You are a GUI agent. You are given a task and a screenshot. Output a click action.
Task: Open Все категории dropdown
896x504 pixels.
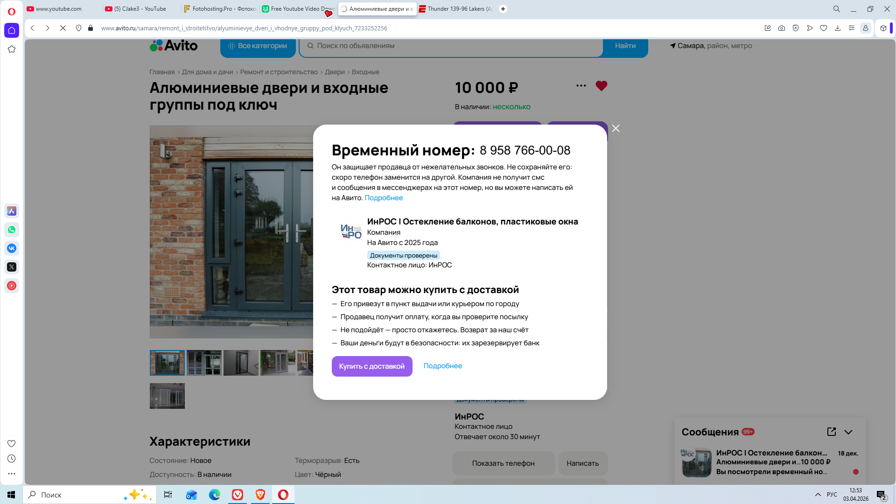coord(258,46)
